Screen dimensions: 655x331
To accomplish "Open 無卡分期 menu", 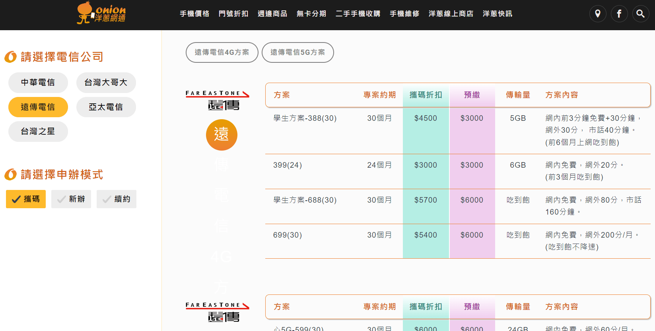I will (311, 14).
